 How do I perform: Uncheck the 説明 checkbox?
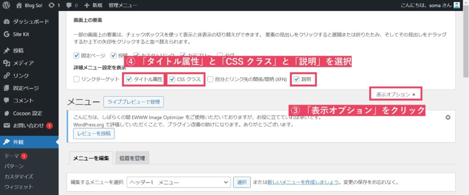point(297,79)
